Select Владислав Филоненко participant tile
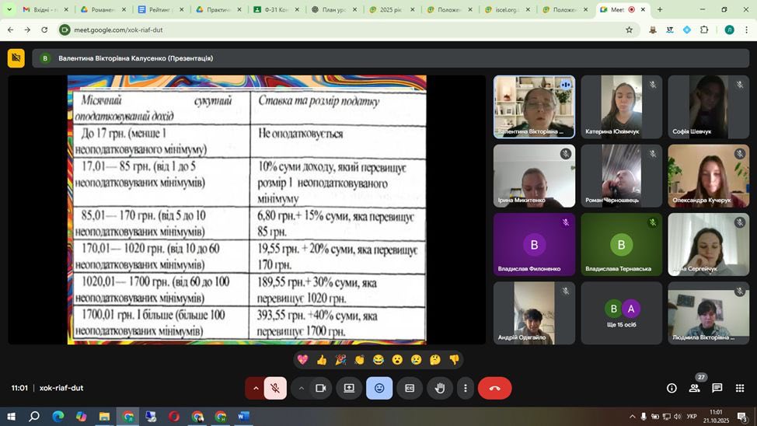This screenshot has width=757, height=426. click(x=534, y=244)
